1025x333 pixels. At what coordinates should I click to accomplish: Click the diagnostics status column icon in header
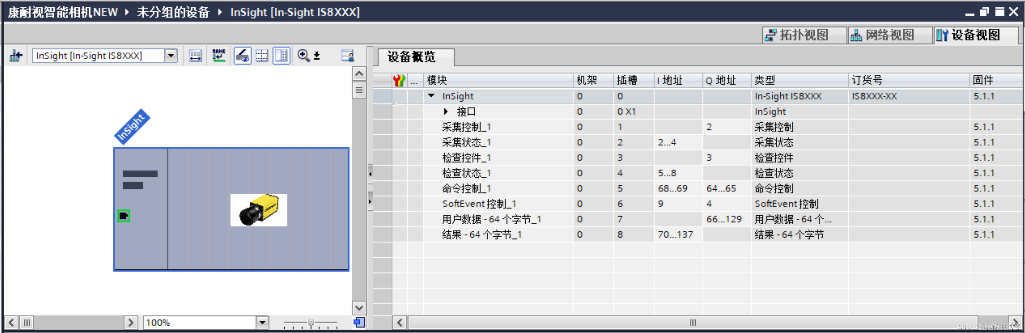(x=399, y=80)
